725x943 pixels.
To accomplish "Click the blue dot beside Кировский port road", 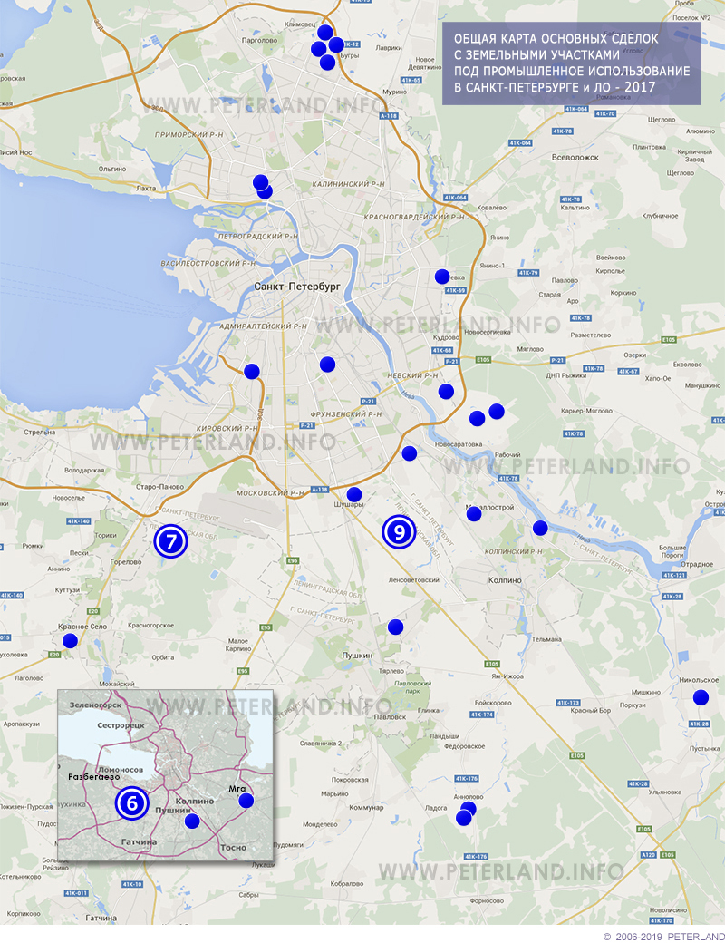I will [x=251, y=372].
